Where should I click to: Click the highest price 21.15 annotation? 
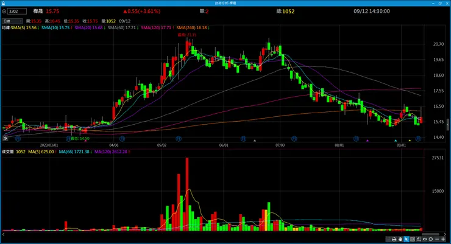[x=187, y=35]
